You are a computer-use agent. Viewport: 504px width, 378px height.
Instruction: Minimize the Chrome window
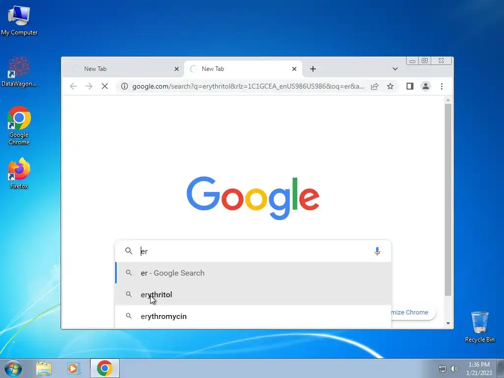click(412, 61)
